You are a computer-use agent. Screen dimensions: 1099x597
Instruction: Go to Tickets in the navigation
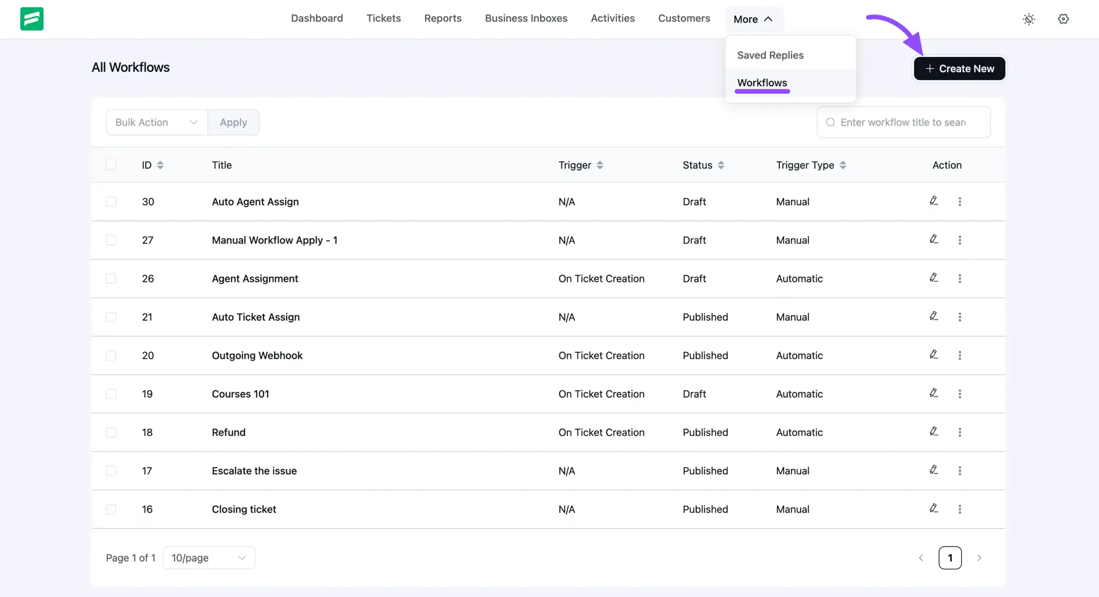(383, 18)
